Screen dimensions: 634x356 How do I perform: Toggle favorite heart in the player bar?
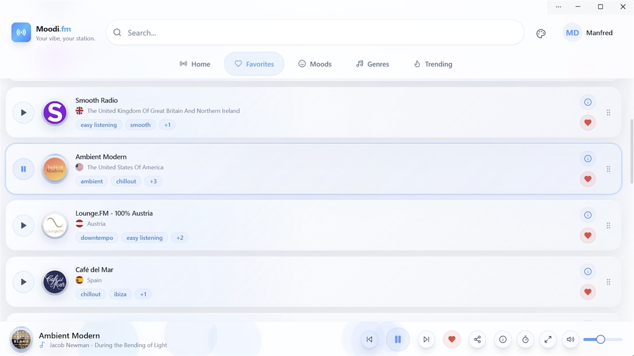coord(451,339)
